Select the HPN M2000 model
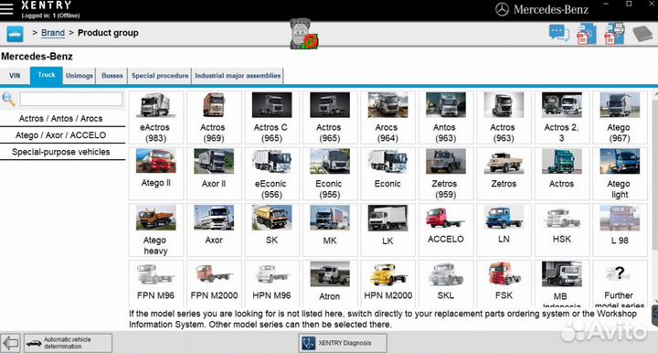Image resolution: width=658 pixels, height=354 pixels. pos(387,284)
